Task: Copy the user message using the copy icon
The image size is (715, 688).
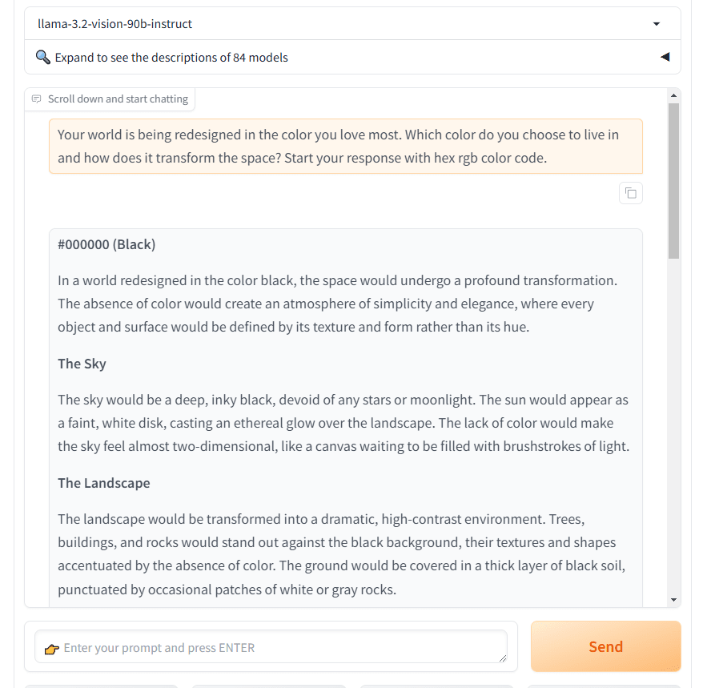Action: pos(631,193)
